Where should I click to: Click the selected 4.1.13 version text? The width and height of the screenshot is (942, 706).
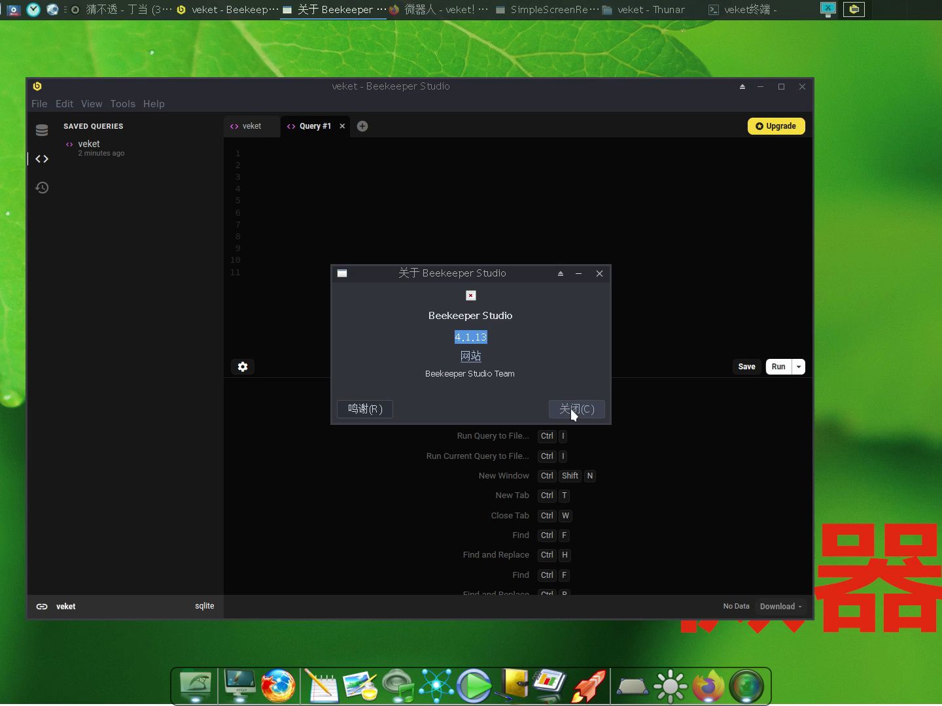pyautogui.click(x=471, y=337)
